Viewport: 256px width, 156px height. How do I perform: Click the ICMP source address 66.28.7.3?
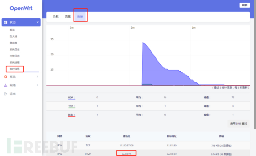pyautogui.click(x=126, y=153)
